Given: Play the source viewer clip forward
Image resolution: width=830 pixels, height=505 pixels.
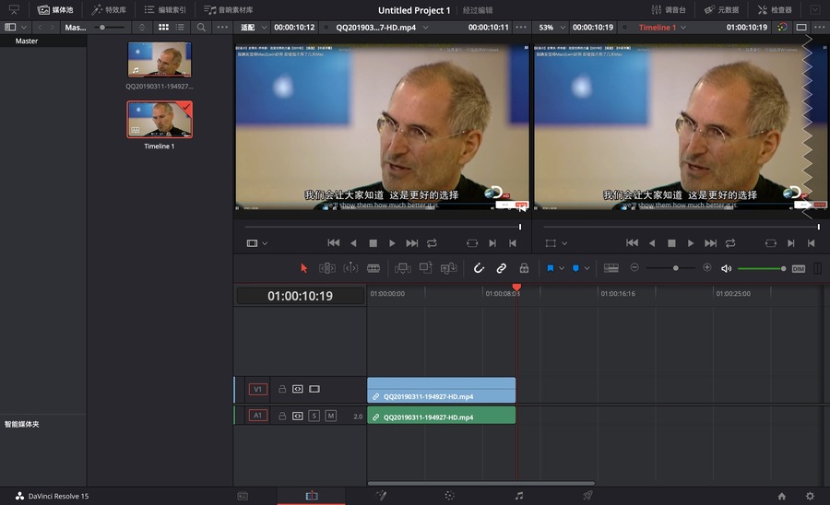Looking at the screenshot, I should (x=392, y=243).
